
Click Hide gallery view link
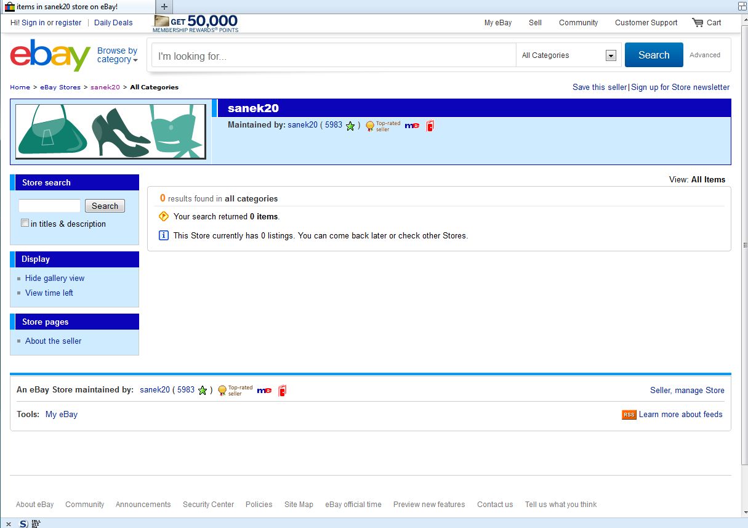[x=55, y=278]
